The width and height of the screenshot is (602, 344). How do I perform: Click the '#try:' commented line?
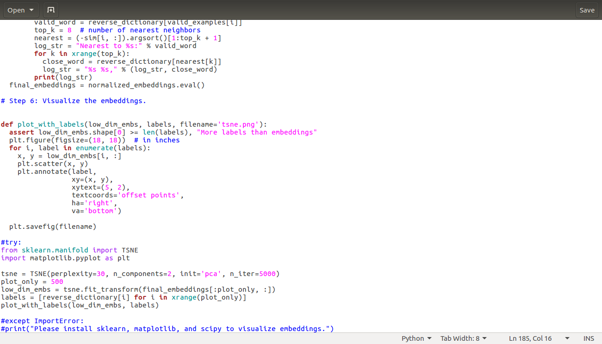pos(11,242)
